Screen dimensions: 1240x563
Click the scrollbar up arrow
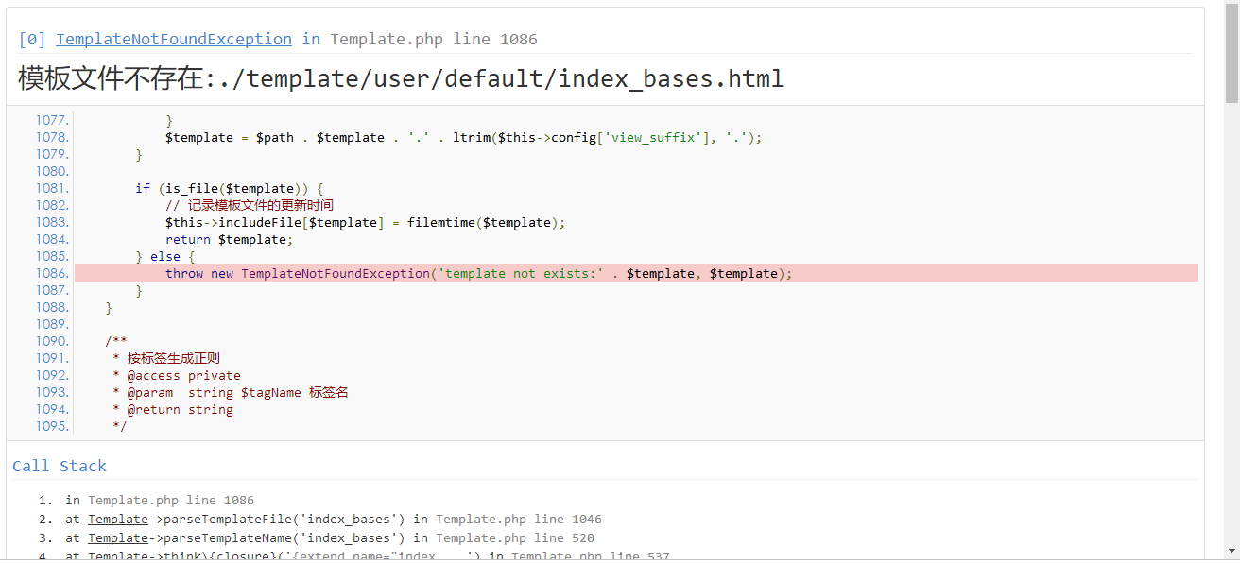pyautogui.click(x=1231, y=8)
